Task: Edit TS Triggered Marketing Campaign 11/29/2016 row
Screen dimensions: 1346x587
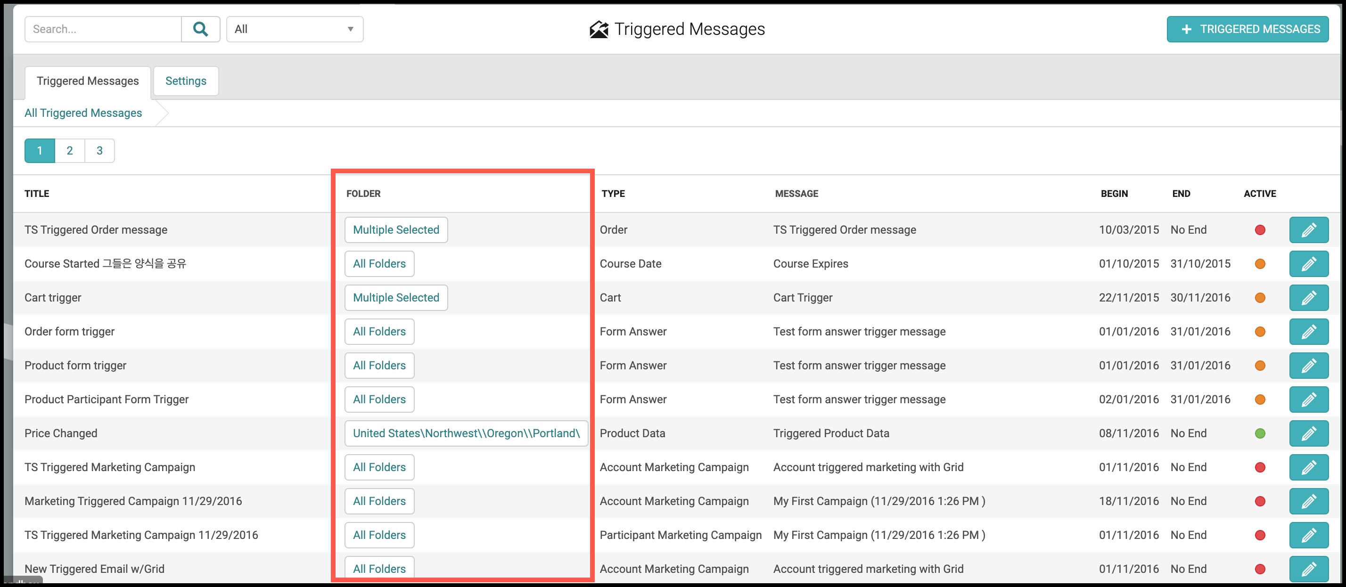Action: (x=1308, y=535)
